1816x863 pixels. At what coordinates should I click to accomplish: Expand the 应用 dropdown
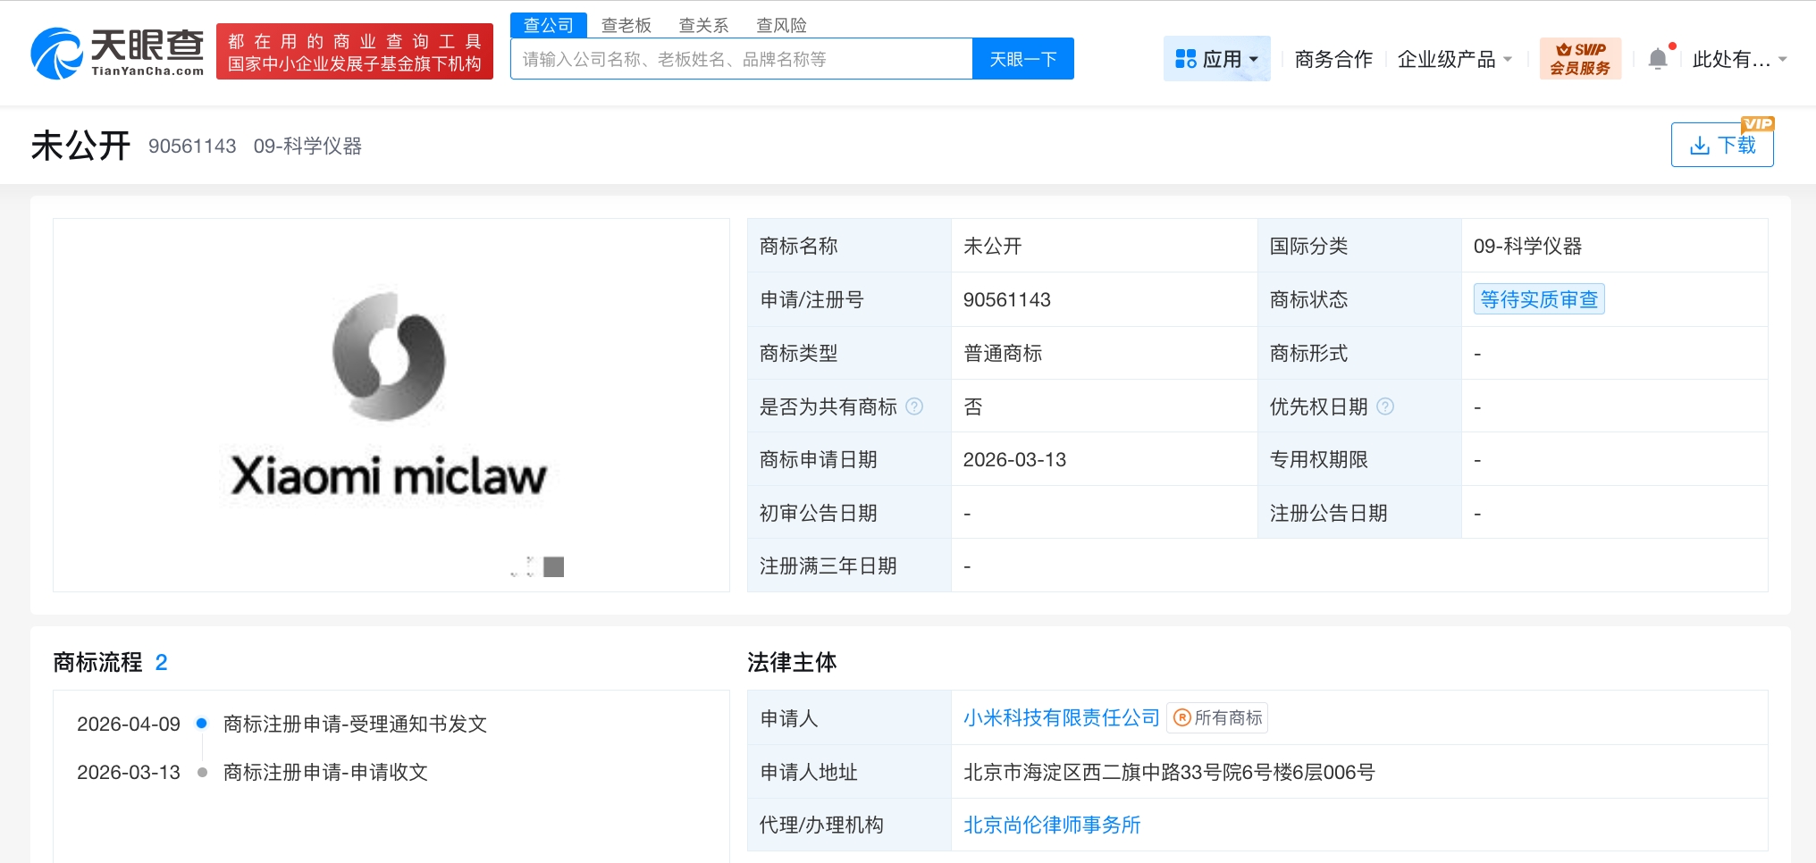[1224, 57]
